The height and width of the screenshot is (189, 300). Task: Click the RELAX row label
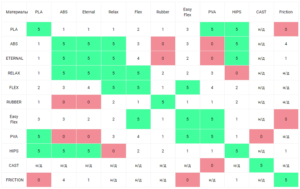(x=14, y=73)
